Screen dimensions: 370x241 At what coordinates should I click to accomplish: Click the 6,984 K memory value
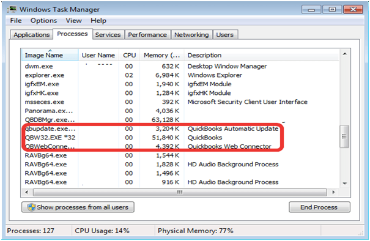pyautogui.click(x=167, y=75)
